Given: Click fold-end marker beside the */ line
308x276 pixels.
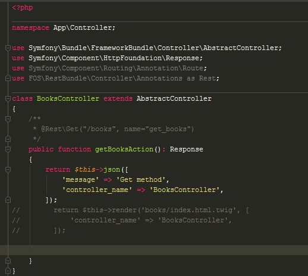Looking at the screenshot, I should (x=8, y=139).
